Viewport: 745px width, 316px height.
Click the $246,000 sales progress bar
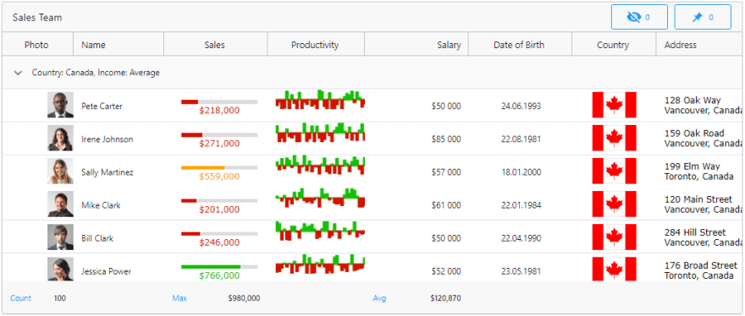pos(219,234)
